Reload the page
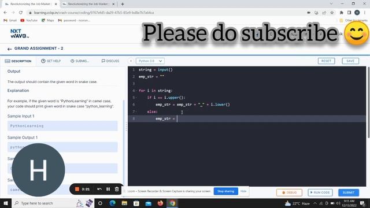Screen dimensions: 370x208 21,13
